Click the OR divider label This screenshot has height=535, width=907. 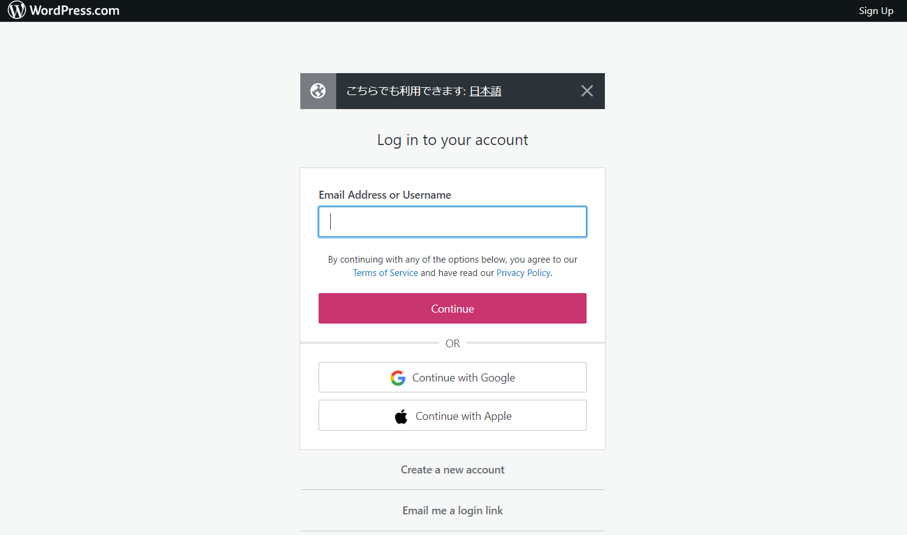452,344
